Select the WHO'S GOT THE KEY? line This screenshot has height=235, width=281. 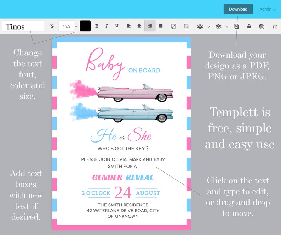point(123,149)
